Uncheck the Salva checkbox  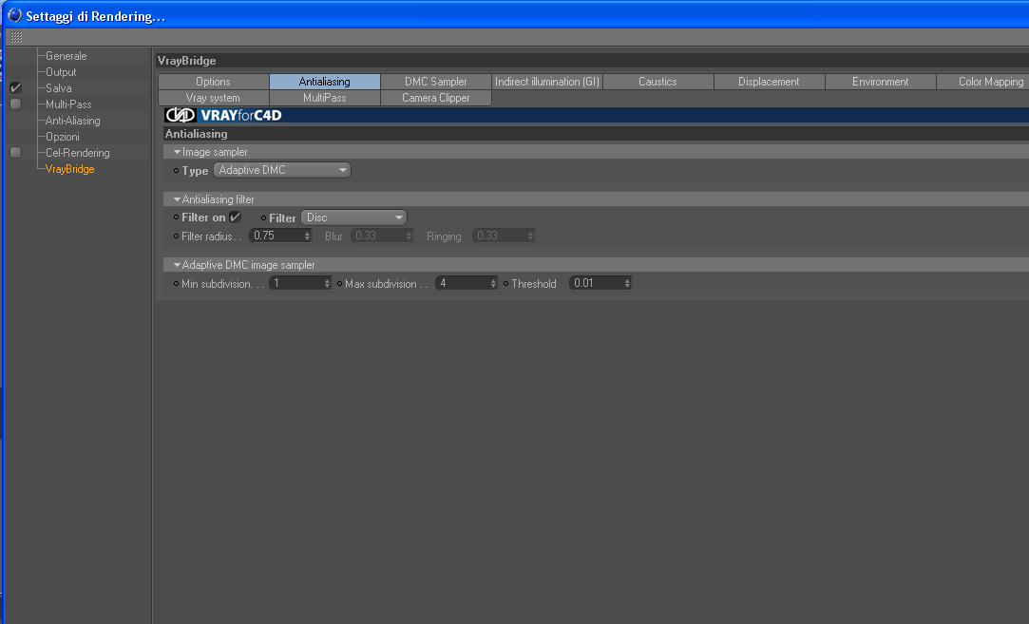click(16, 88)
